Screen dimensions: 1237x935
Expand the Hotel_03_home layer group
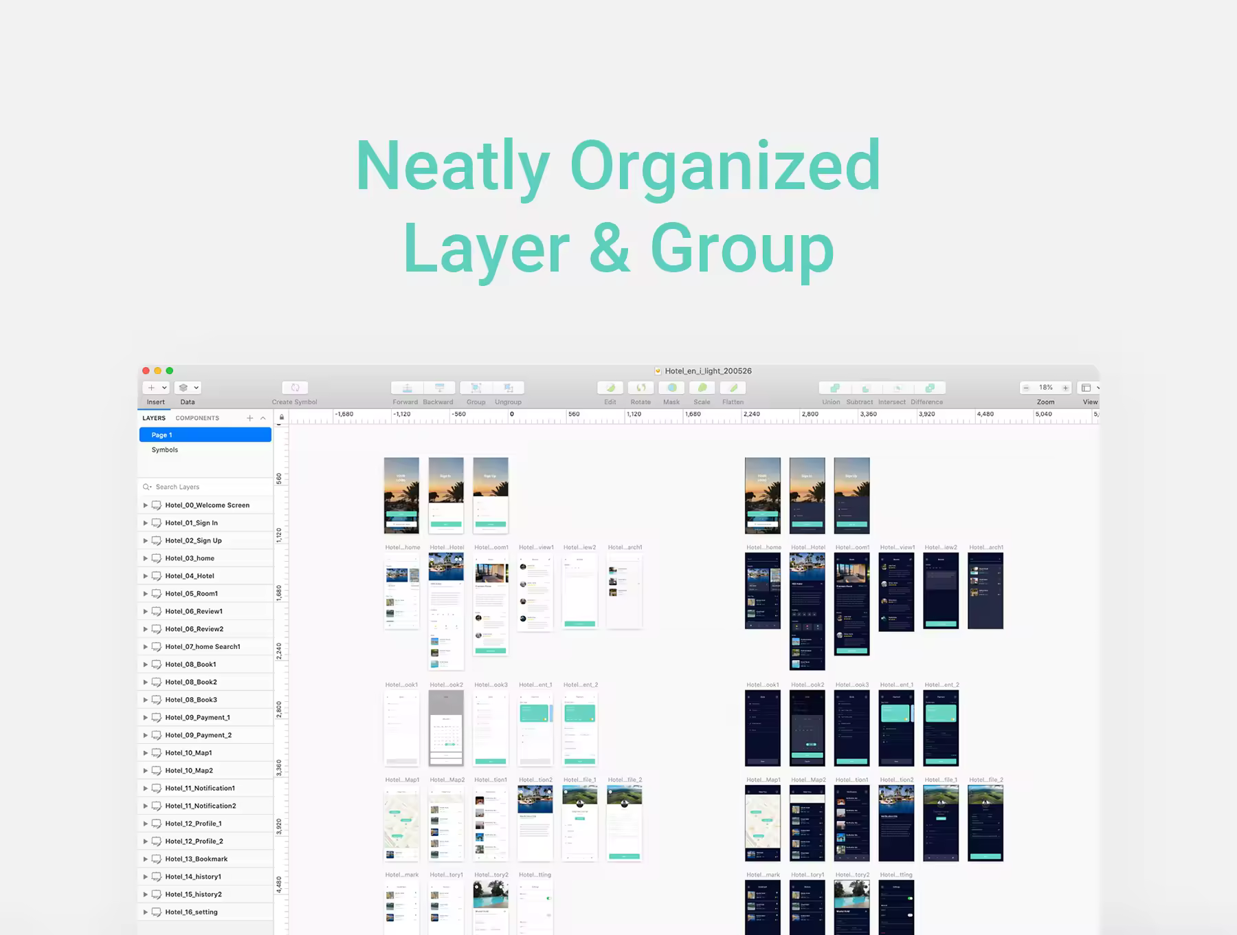[145, 558]
